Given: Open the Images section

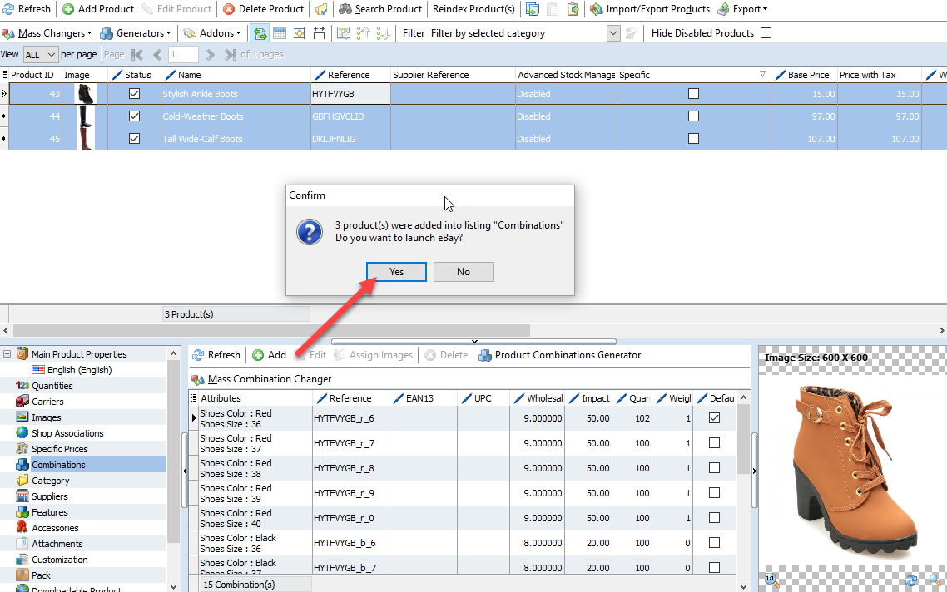Looking at the screenshot, I should 47,417.
